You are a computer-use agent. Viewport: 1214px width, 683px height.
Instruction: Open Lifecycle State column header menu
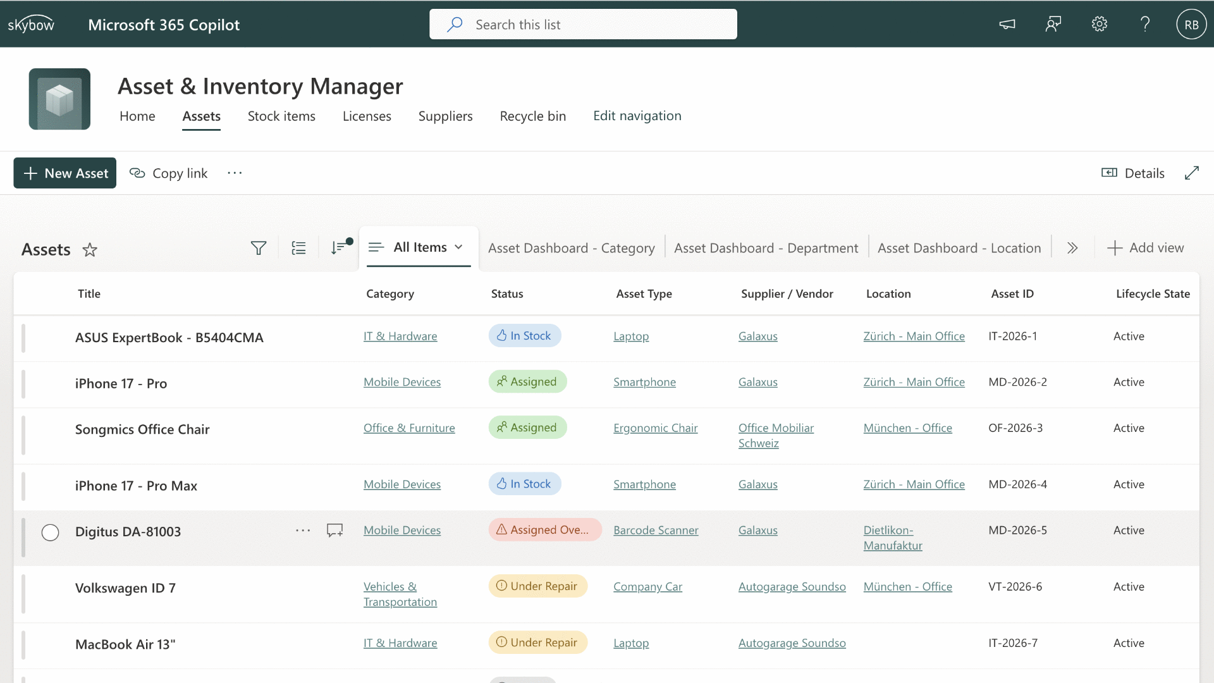coord(1153,293)
